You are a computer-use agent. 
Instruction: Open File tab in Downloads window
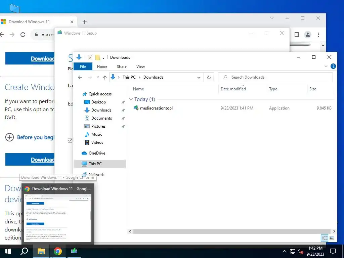(x=83, y=67)
